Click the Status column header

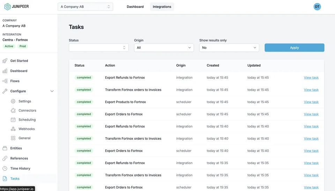(x=80, y=65)
